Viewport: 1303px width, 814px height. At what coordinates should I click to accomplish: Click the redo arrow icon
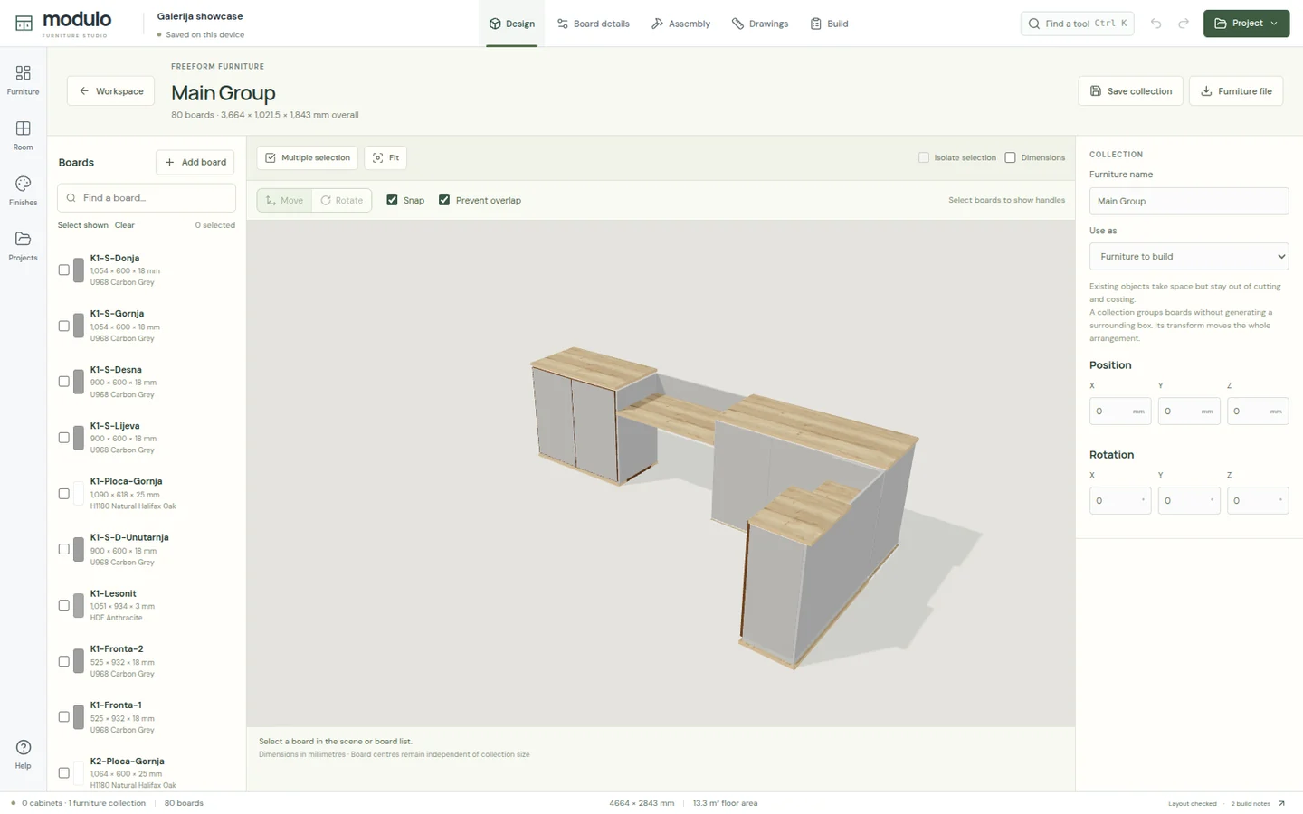coord(1184,24)
